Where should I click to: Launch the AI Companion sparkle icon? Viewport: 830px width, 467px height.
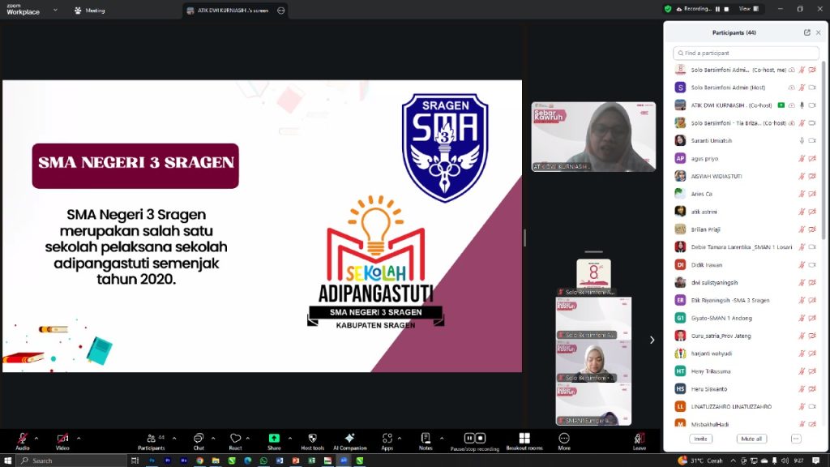click(349, 438)
